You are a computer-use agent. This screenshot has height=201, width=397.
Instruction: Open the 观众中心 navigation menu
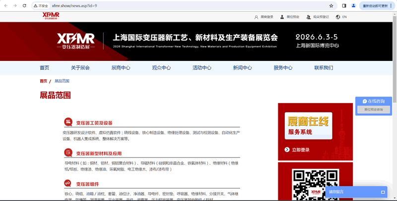tap(161, 68)
